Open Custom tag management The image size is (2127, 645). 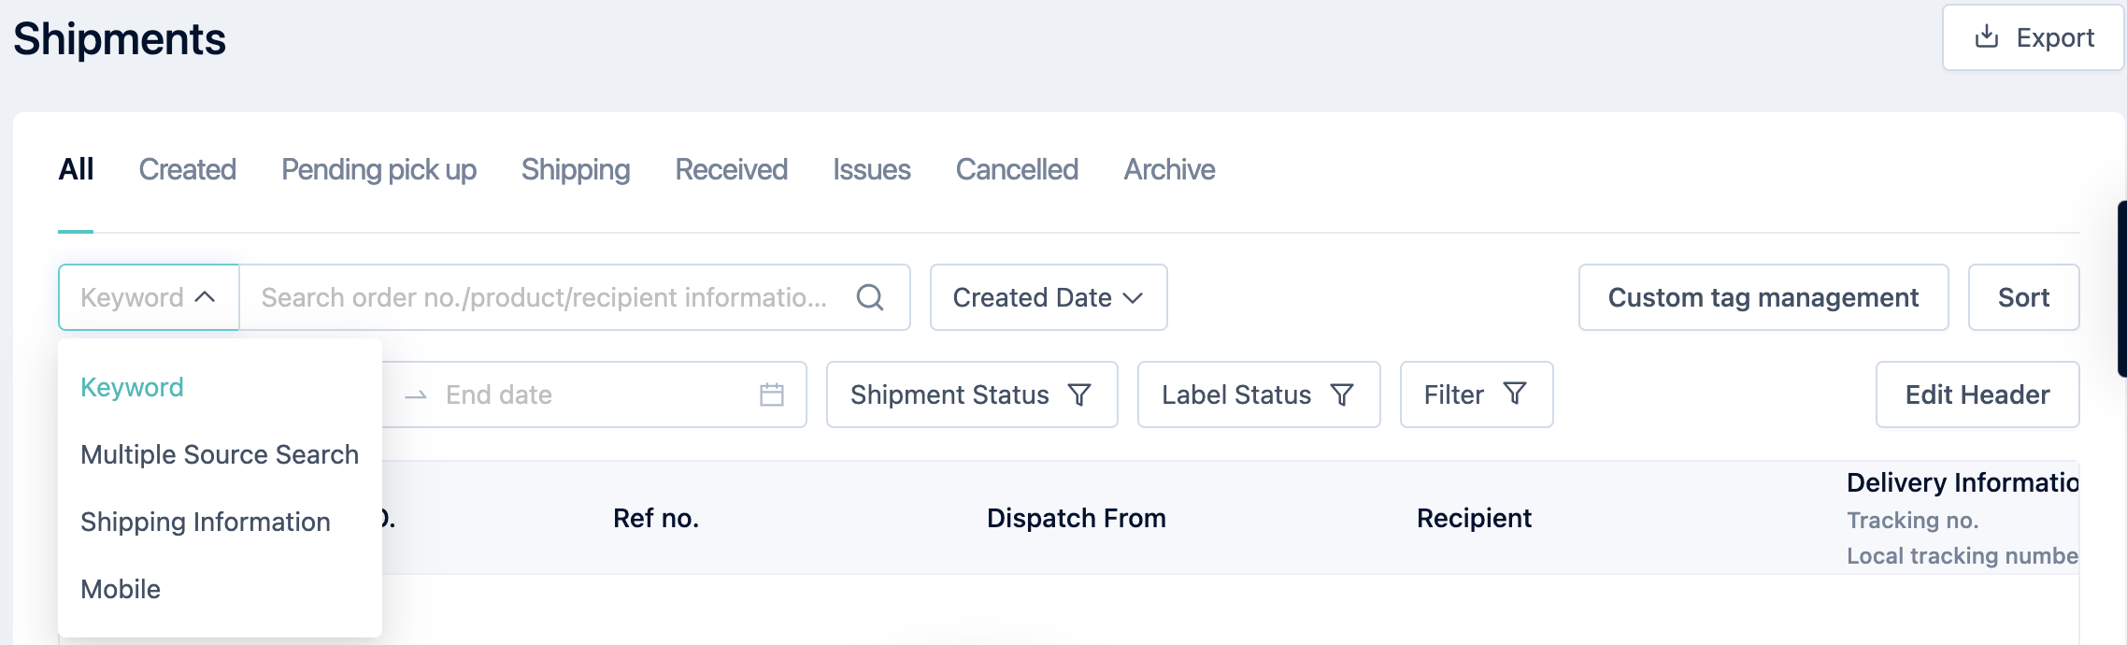point(1763,297)
